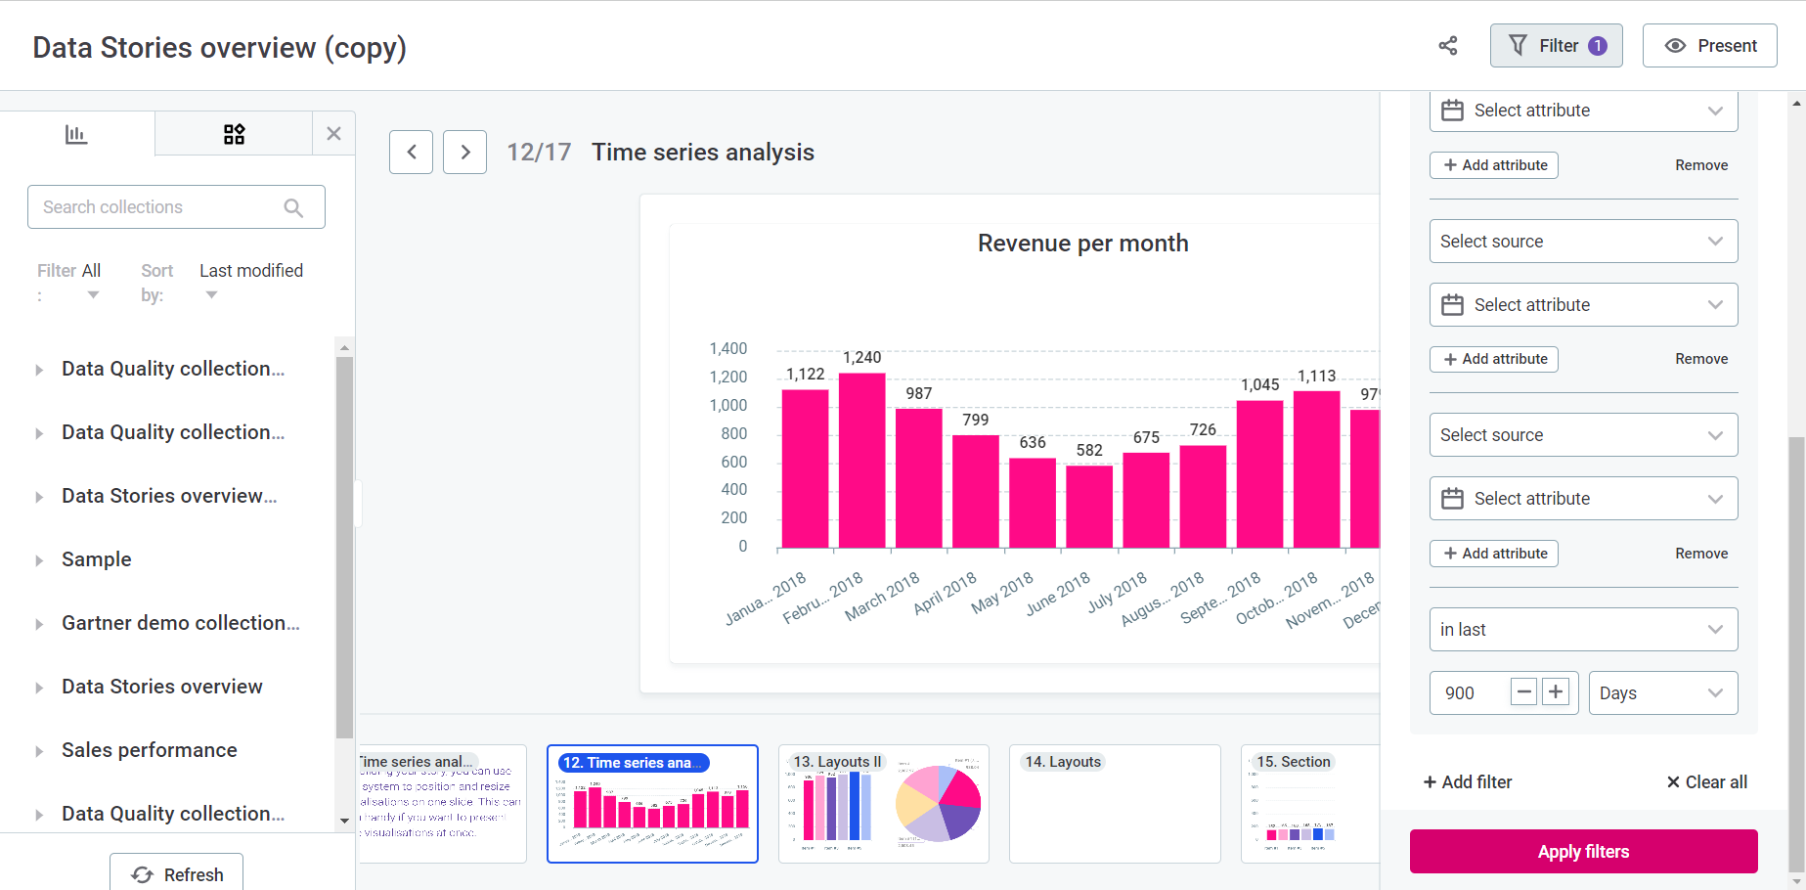Expand the second Data Quality collection row
This screenshot has height=890, width=1806.
[x=39, y=433]
